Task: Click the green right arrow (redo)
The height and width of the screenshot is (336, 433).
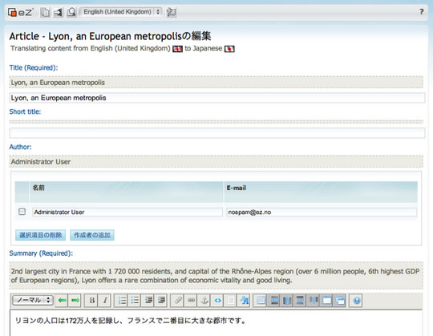Action: (75, 301)
